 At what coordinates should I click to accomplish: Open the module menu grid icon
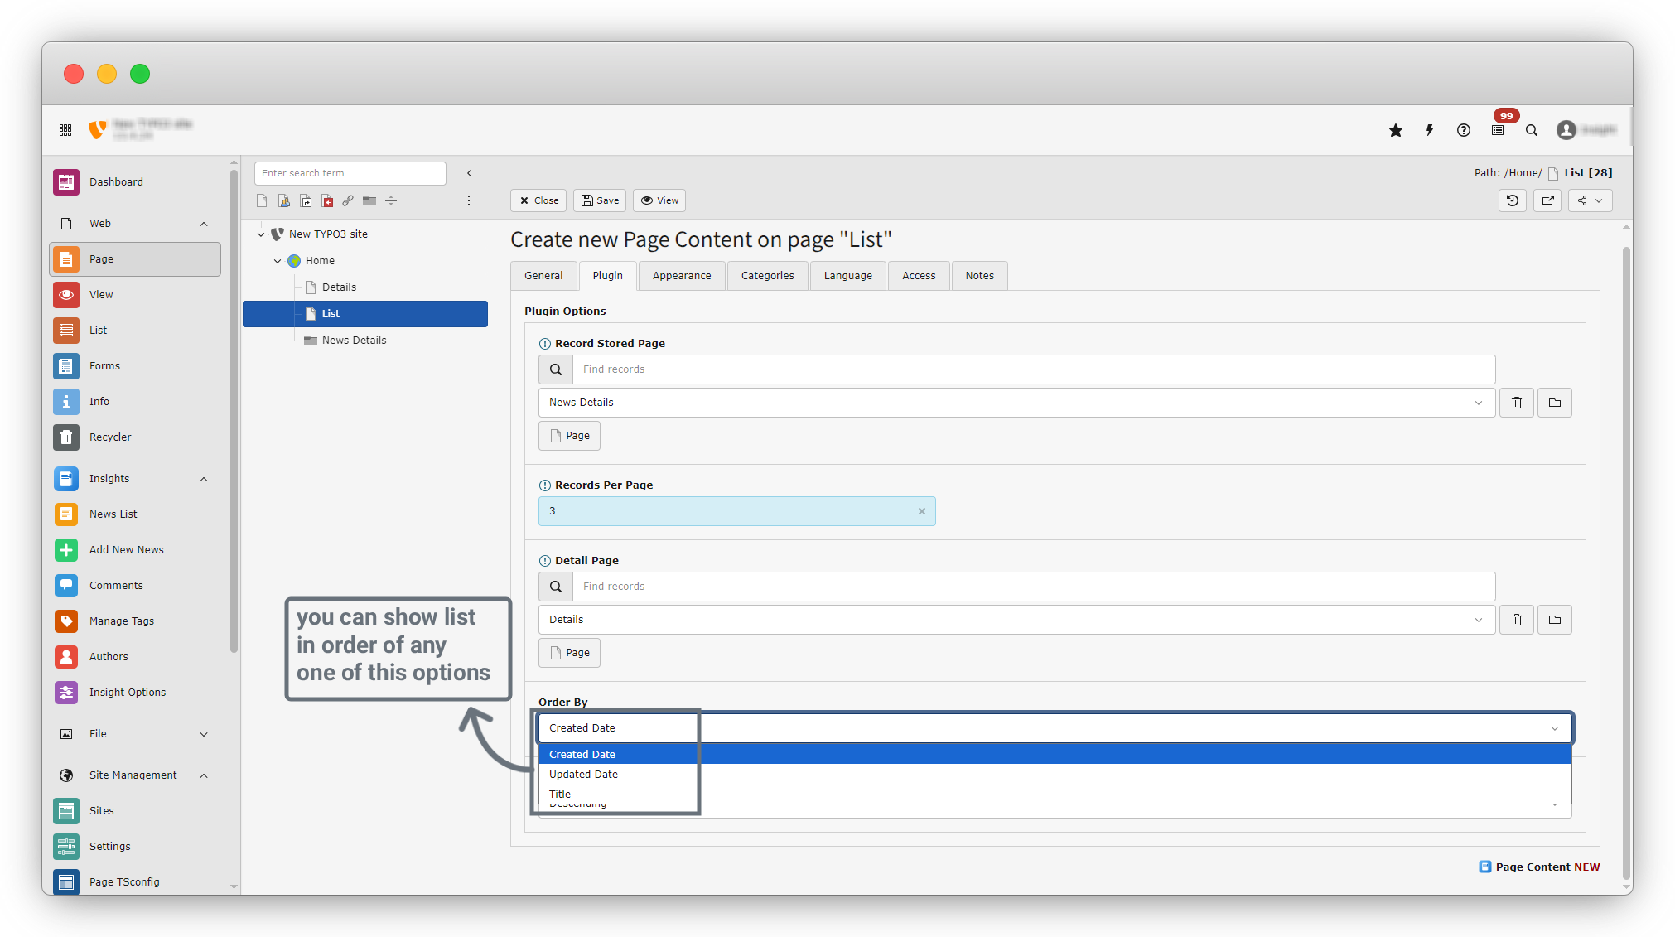click(65, 130)
